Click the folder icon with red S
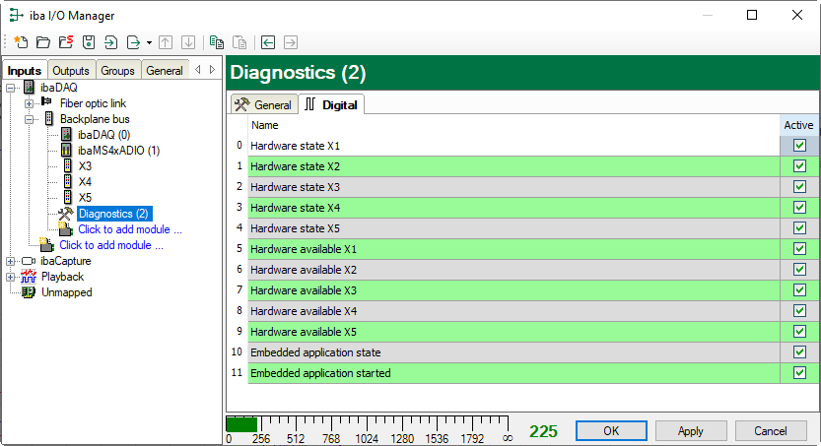Viewport: 821px width, 446px height. [x=66, y=42]
